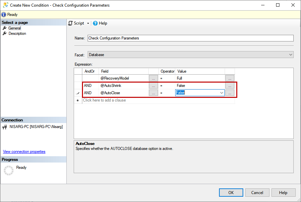The height and width of the screenshot is (202, 301).
Task: Expand the AutoClose value dropdown
Action: point(222,93)
